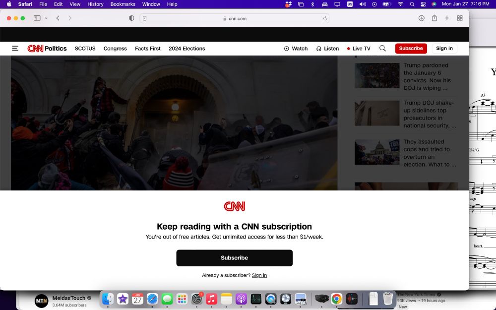This screenshot has width=496, height=310.
Task: Open the History menu
Action: [95, 4]
